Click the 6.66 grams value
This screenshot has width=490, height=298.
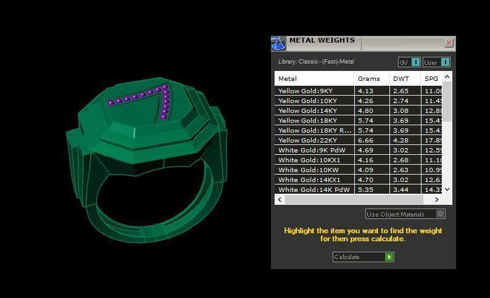pos(365,140)
